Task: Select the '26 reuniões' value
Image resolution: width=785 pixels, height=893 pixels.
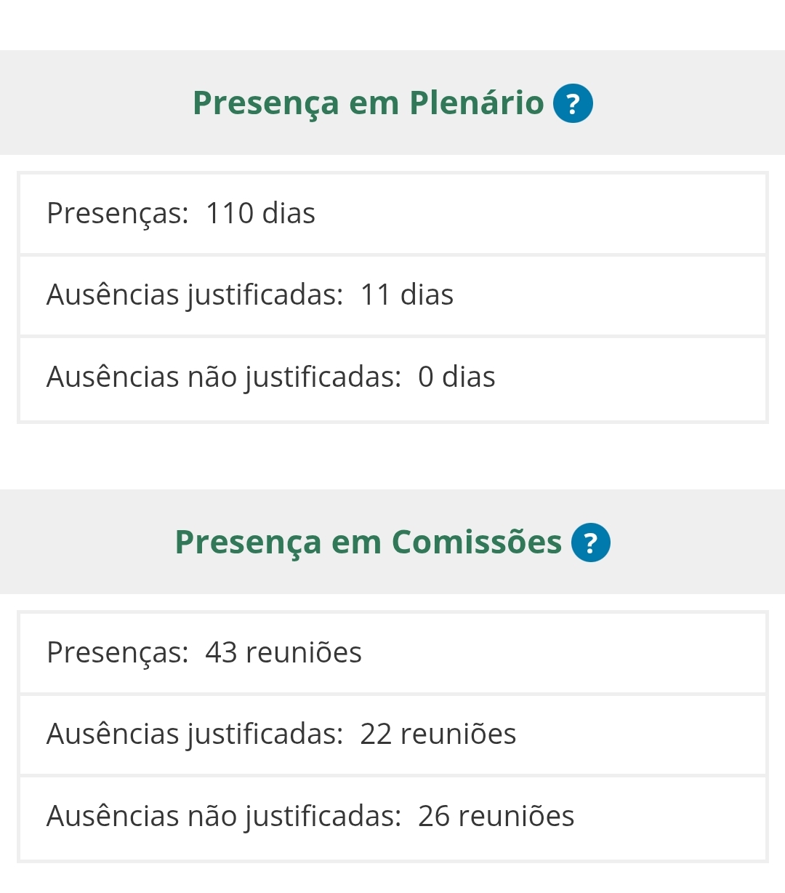Action: point(496,817)
